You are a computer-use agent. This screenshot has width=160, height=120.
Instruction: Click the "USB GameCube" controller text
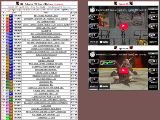[65, 7]
